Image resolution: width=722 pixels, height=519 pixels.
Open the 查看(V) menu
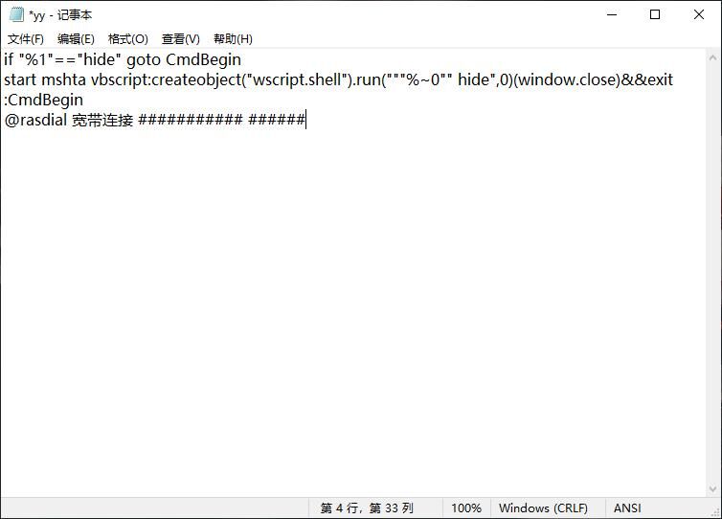[x=180, y=39]
